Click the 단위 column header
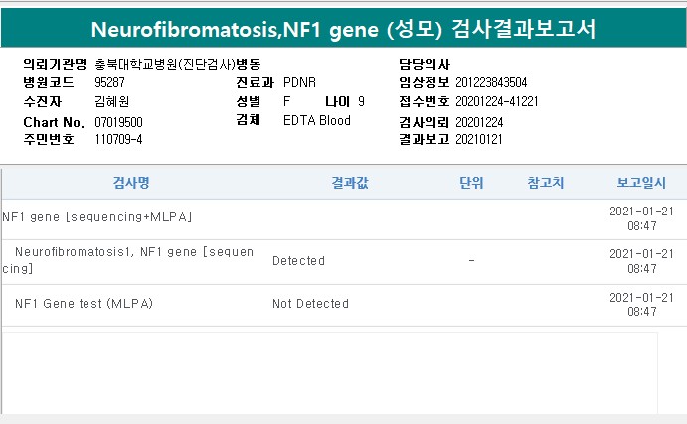The width and height of the screenshot is (687, 424). click(471, 183)
